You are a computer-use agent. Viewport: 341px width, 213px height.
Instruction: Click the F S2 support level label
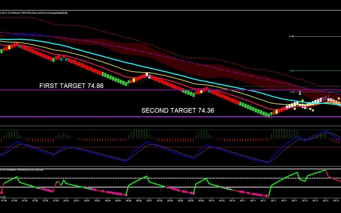click(291, 92)
